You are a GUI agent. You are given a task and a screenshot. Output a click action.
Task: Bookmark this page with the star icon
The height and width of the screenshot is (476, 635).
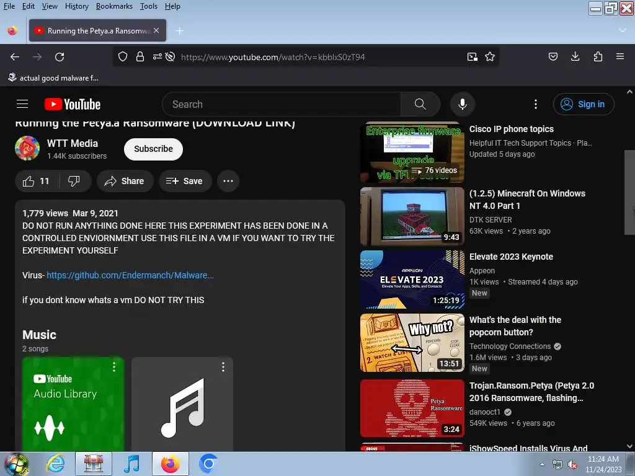tap(490, 56)
